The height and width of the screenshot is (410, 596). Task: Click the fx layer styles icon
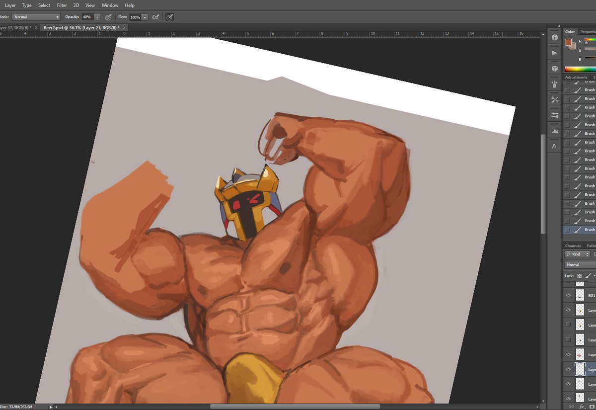[581, 406]
